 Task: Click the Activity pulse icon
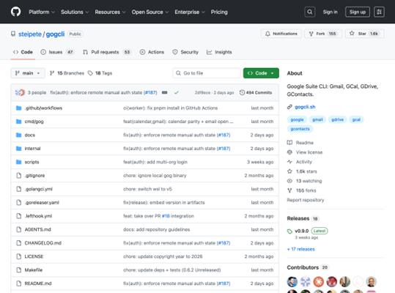coord(289,162)
